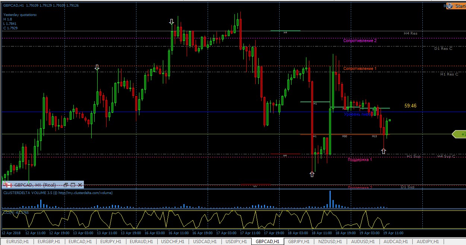Switch to the EURJPY,H1 tab

coord(111,242)
